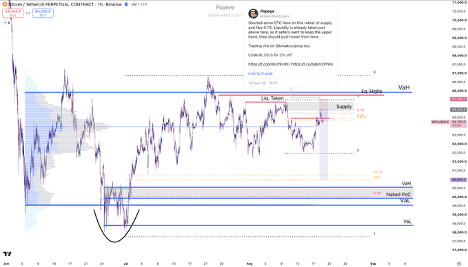Select the Eq. Highs chart label
468x267 pixels.
tap(372, 92)
